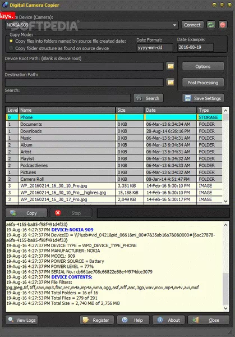Viewport: 235px width, 337px height.
Task: Select the Music folder row
Action: tap(114, 138)
